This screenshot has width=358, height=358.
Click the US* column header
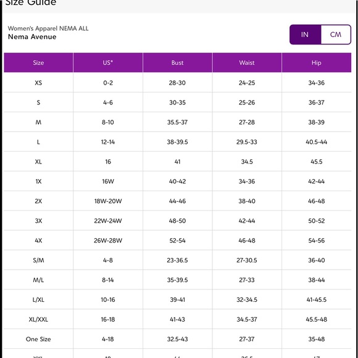[x=108, y=62]
